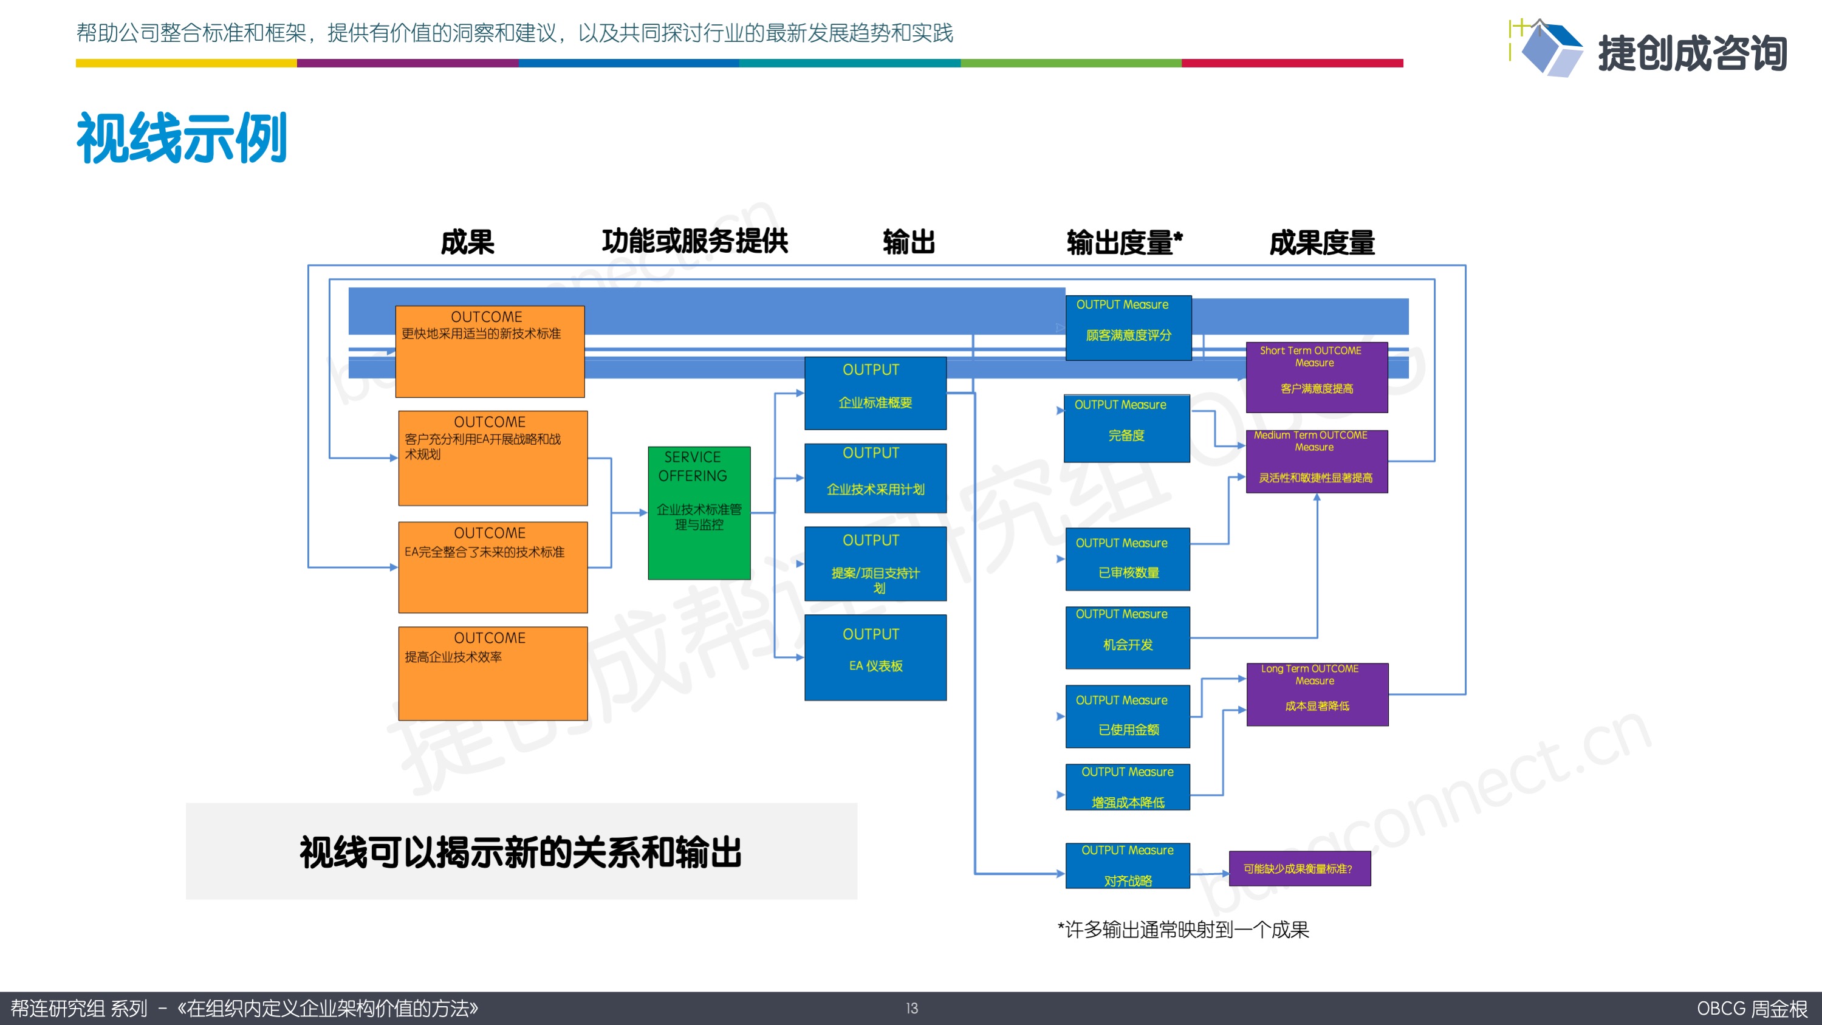Select the OUTPUT box 企业标准概要
Image resolution: width=1822 pixels, height=1025 pixels.
(x=875, y=393)
